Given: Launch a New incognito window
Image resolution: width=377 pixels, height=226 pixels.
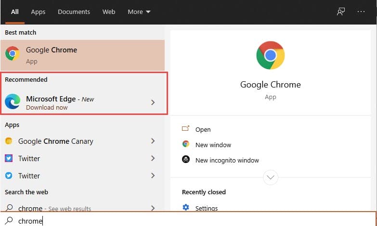Looking at the screenshot, I should [x=227, y=160].
